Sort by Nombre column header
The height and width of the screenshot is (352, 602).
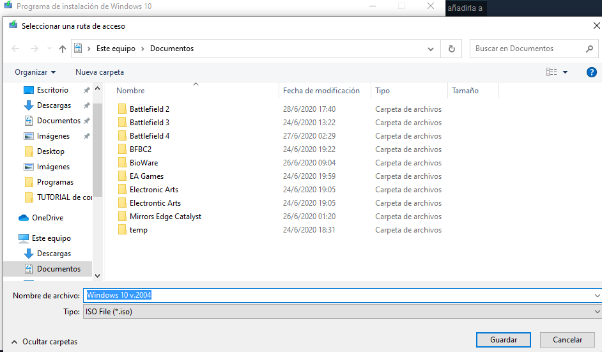click(x=130, y=91)
